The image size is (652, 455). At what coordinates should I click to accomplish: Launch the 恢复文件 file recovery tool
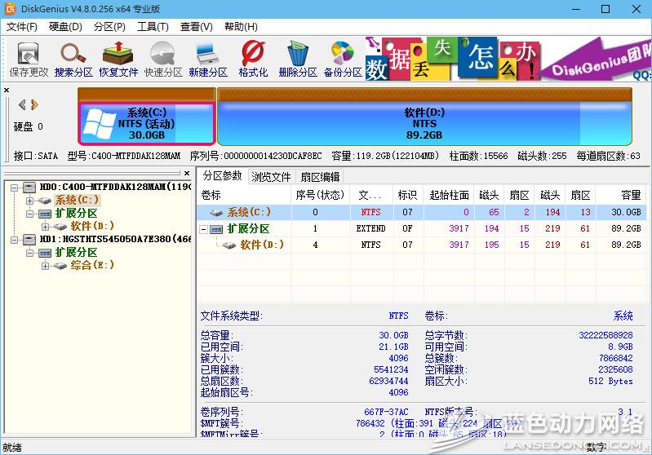(x=118, y=60)
